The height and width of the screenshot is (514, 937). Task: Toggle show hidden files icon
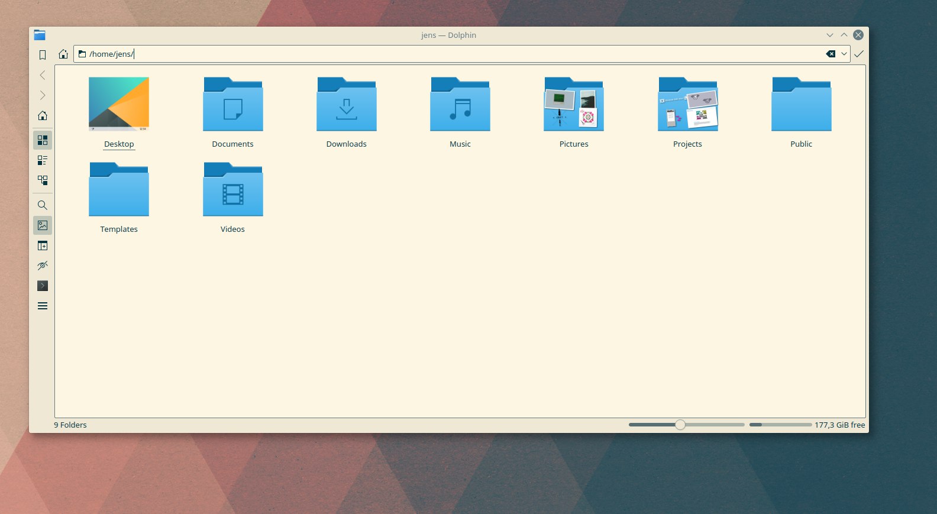(43, 266)
